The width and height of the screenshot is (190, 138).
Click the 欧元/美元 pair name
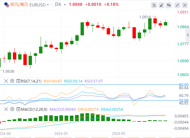(19, 5)
